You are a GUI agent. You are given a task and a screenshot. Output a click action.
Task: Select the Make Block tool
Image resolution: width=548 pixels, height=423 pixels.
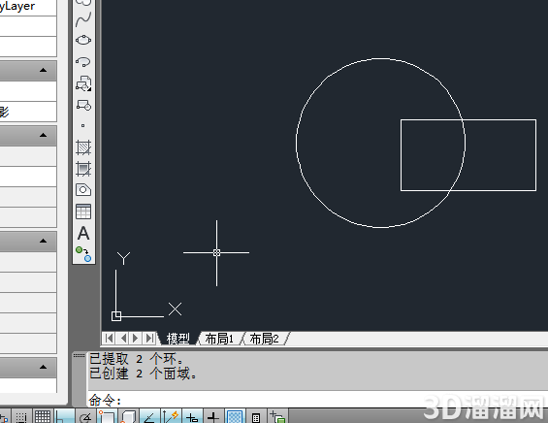tap(83, 105)
